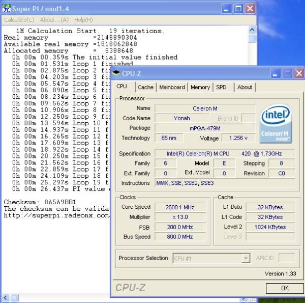The image size is (305, 303).
Task: Click the Technology value 65 nm
Action: pos(169,138)
